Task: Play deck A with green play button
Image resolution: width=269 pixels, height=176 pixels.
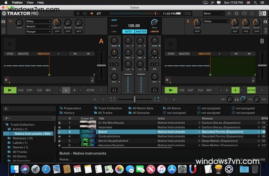Action: [10, 90]
